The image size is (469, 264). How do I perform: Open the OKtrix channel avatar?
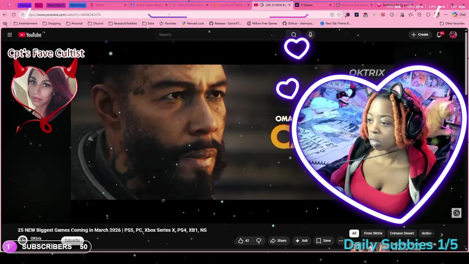pos(23,241)
